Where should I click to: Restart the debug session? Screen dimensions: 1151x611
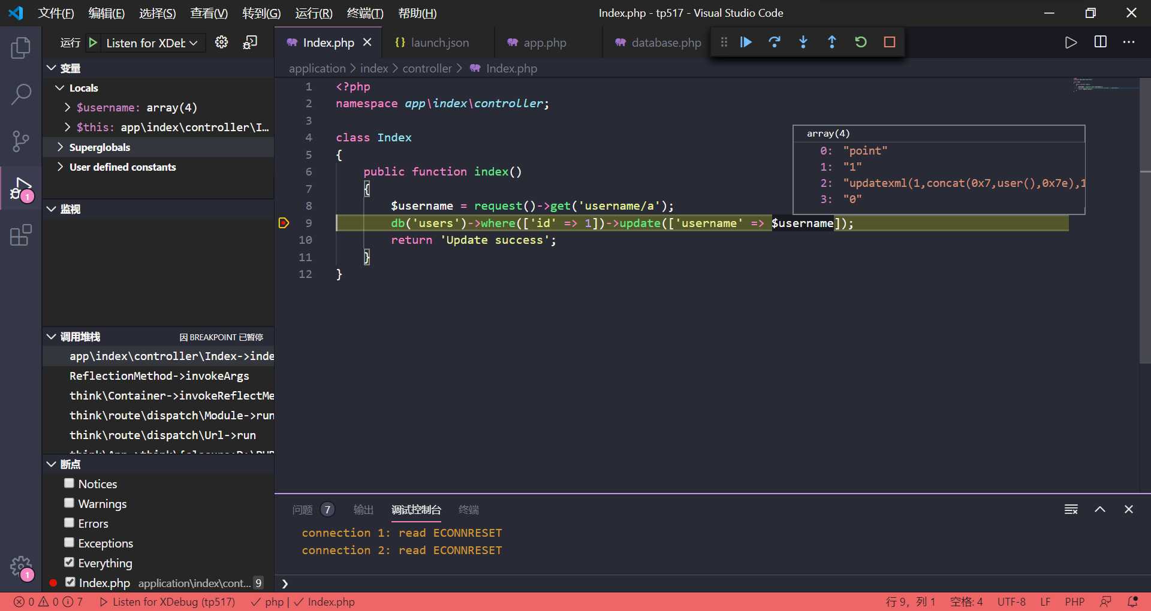tap(861, 42)
